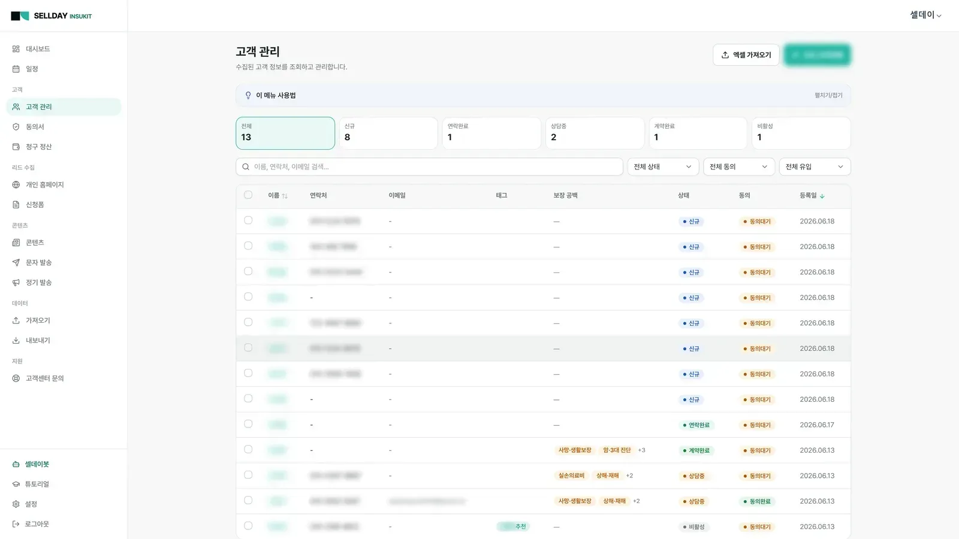Select the 비활성 1 filter tab

801,133
